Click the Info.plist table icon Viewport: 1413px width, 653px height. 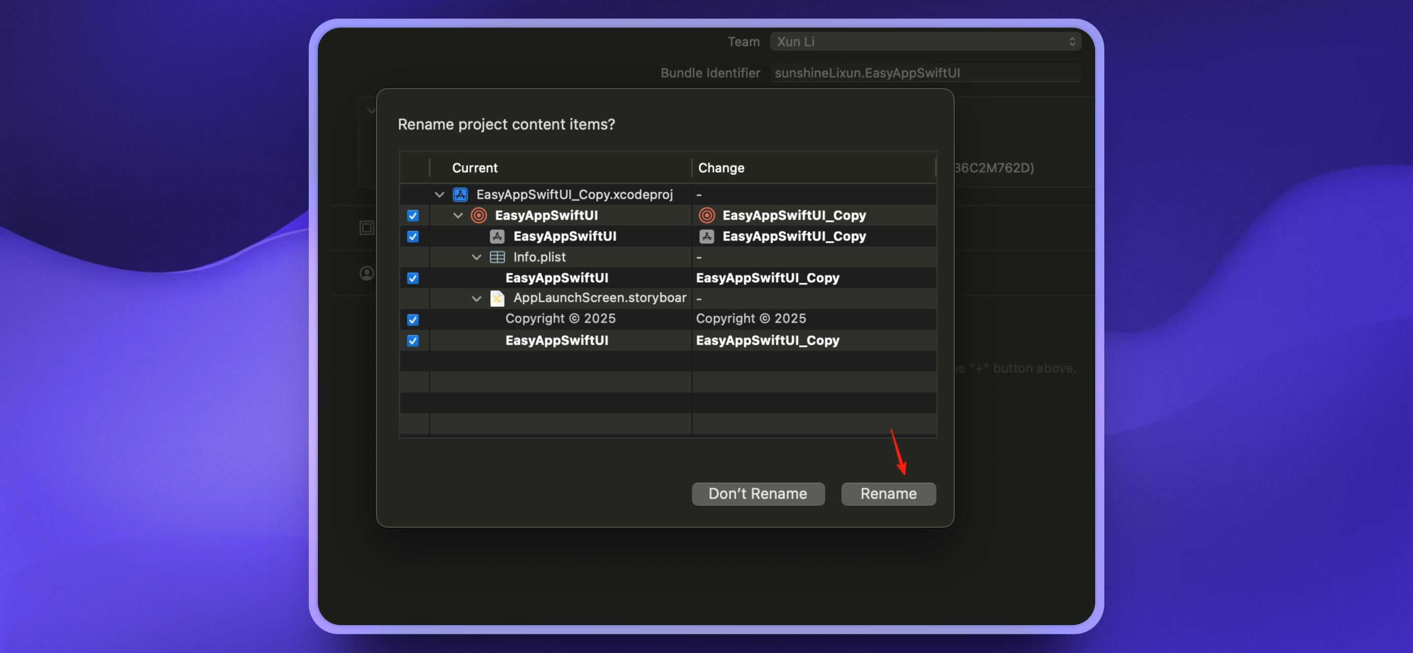[497, 257]
